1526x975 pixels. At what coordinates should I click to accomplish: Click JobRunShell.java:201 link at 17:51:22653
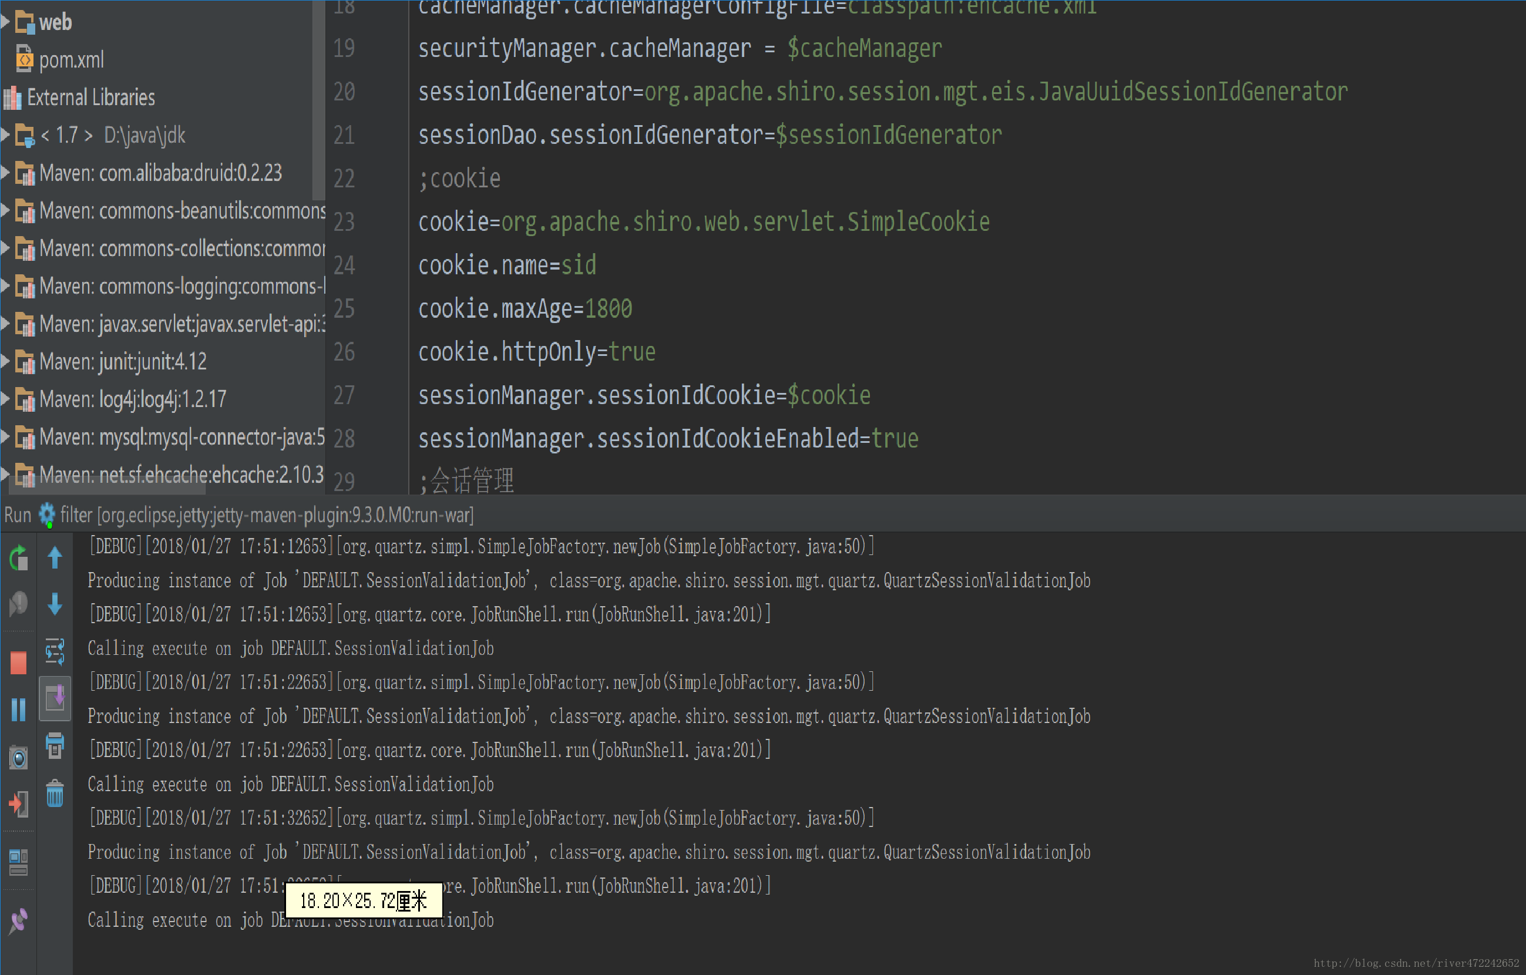click(680, 750)
